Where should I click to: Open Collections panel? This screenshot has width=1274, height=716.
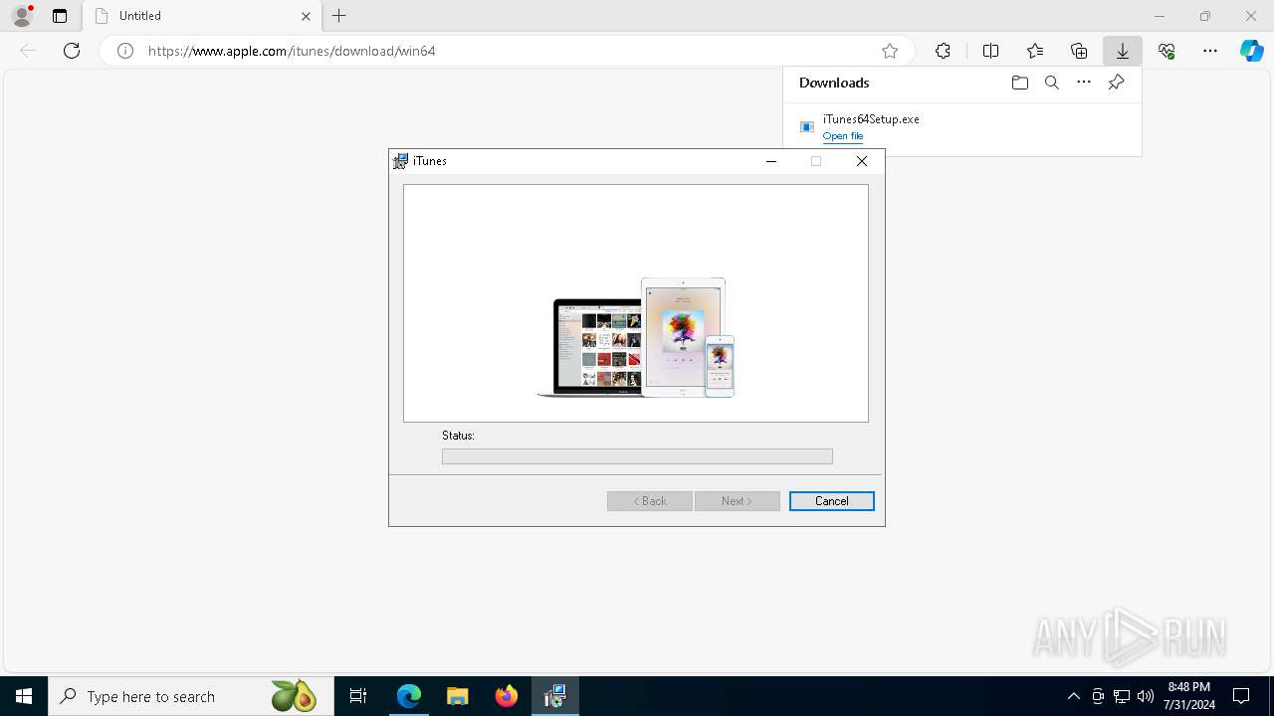(1079, 51)
